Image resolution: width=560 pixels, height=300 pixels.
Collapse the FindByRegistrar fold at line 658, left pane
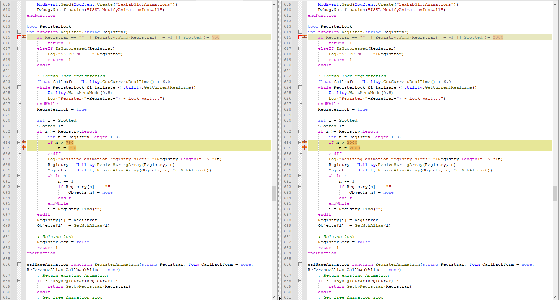[x=19, y=281]
